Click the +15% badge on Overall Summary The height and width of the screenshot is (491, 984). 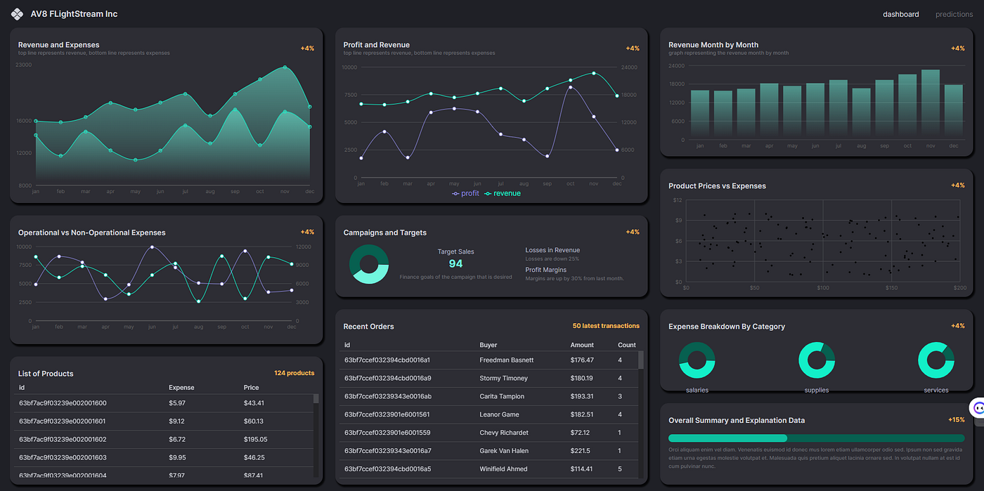957,419
